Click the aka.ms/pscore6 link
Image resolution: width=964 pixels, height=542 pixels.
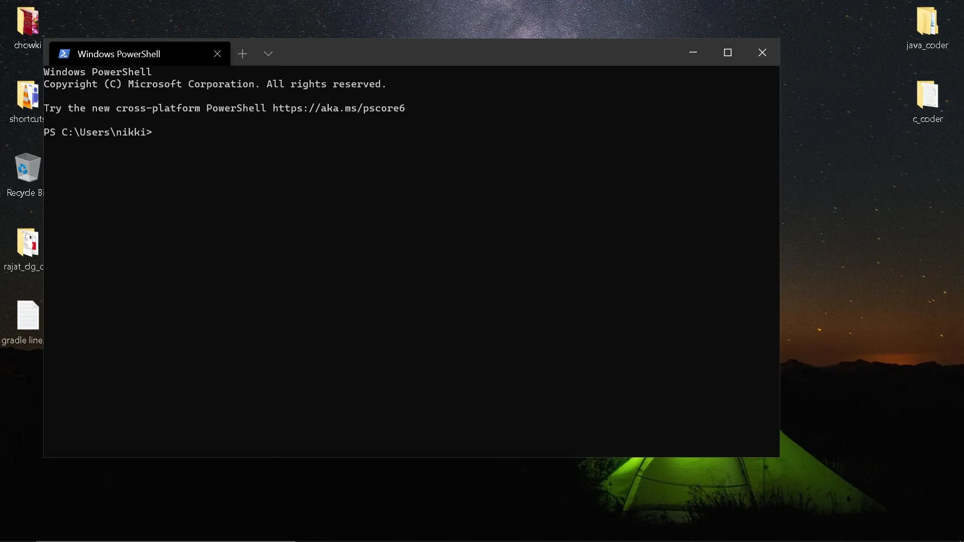pyautogui.click(x=338, y=108)
